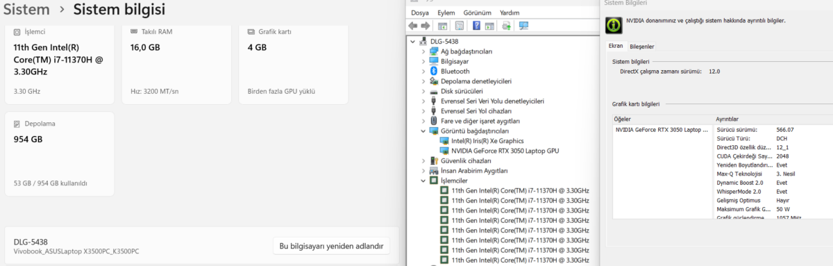Click the mouse icon for Fare ve diğer işaret aygıtları

(434, 121)
